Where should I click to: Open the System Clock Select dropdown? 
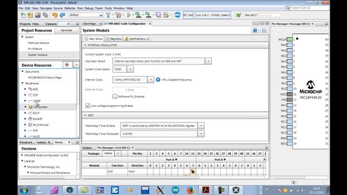pyautogui.click(x=130, y=69)
